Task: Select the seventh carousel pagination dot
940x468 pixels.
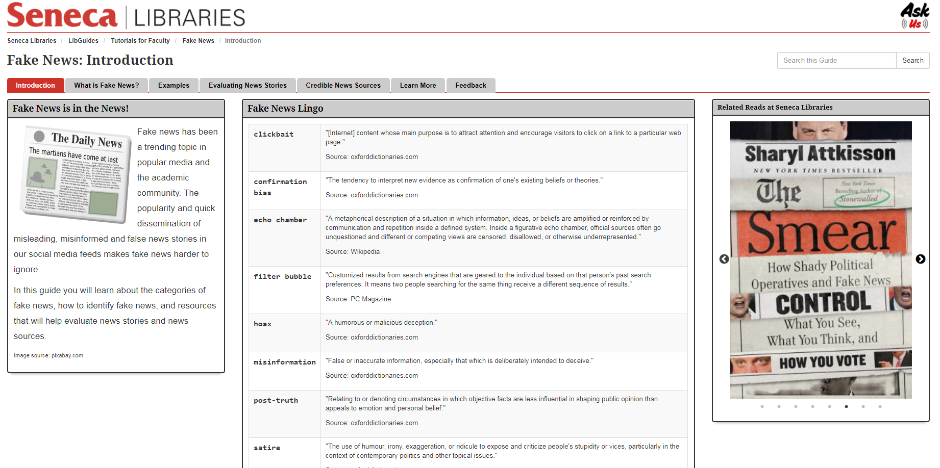Action: point(863,406)
